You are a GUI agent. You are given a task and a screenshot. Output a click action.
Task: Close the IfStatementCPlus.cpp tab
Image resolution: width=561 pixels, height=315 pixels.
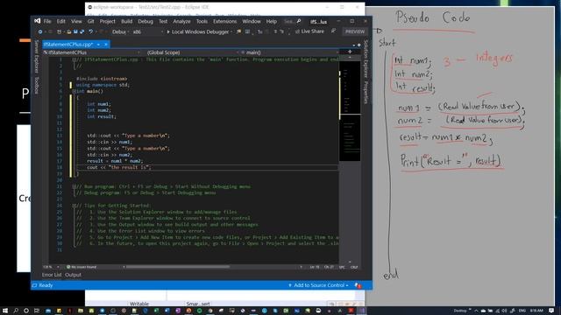click(x=106, y=45)
